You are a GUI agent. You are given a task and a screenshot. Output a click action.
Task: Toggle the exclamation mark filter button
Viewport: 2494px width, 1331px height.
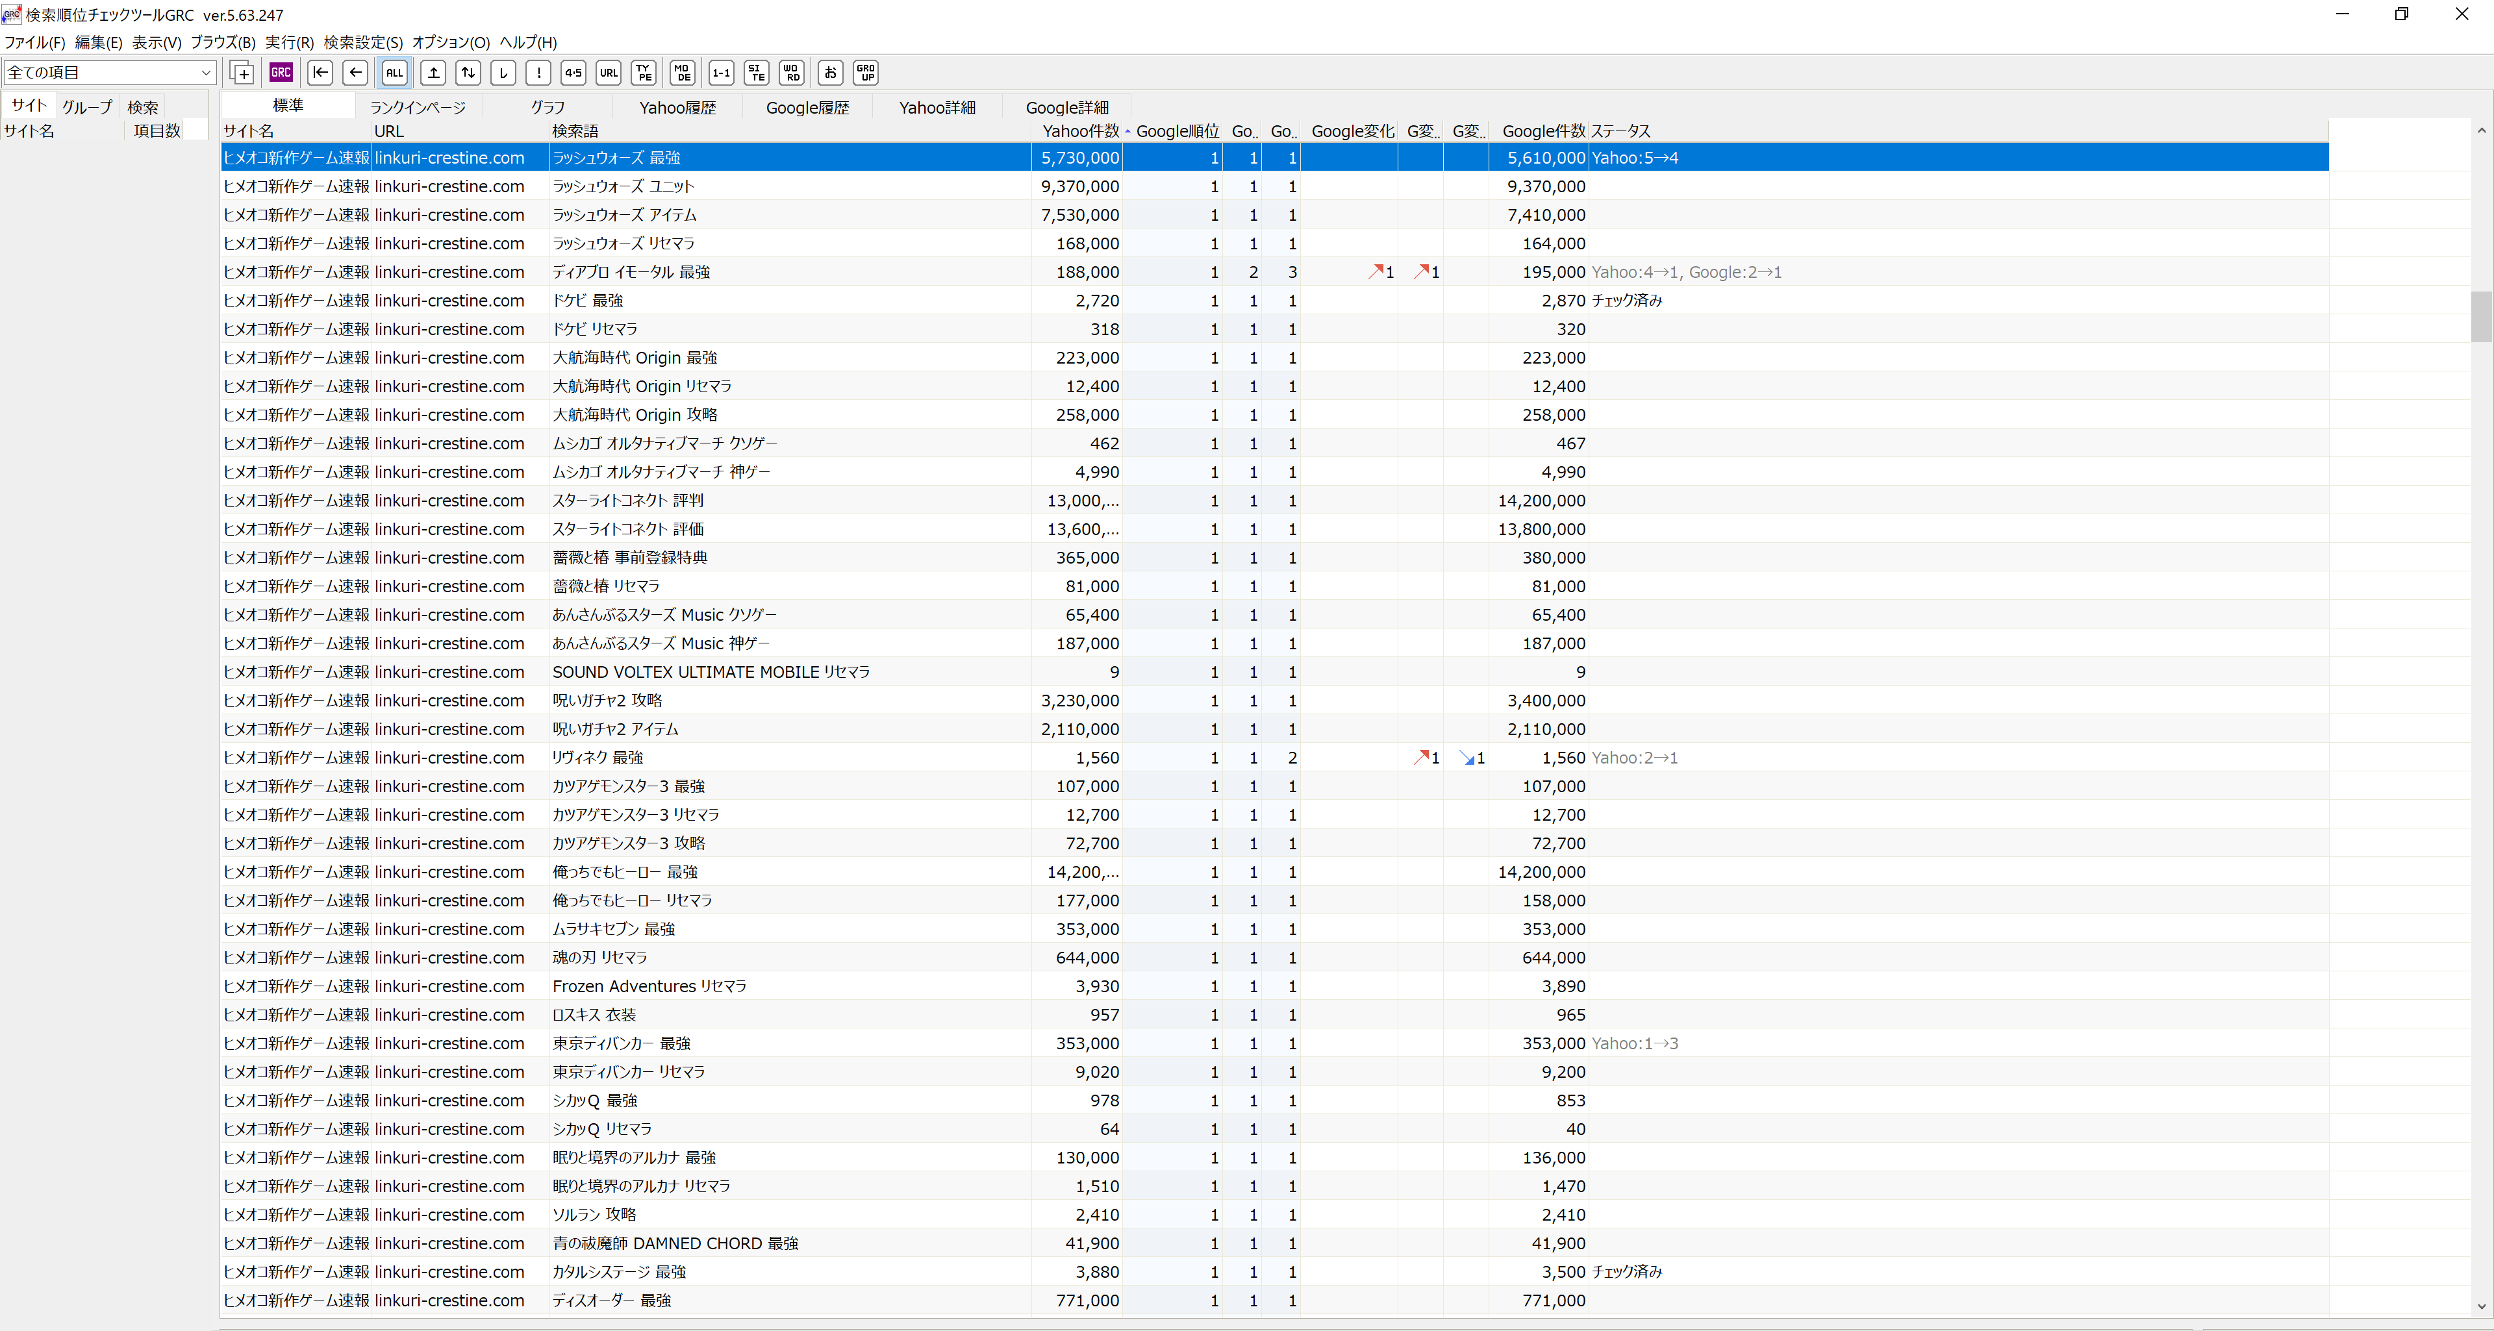(x=538, y=73)
